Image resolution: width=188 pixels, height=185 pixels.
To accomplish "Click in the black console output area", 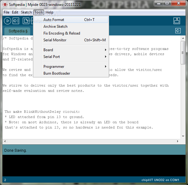I will (x=94, y=166).
